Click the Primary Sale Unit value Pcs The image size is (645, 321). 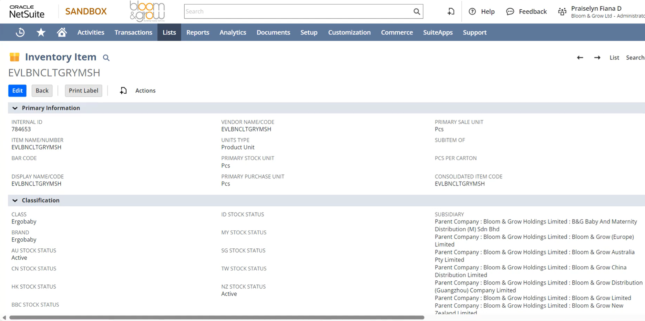[x=439, y=129]
